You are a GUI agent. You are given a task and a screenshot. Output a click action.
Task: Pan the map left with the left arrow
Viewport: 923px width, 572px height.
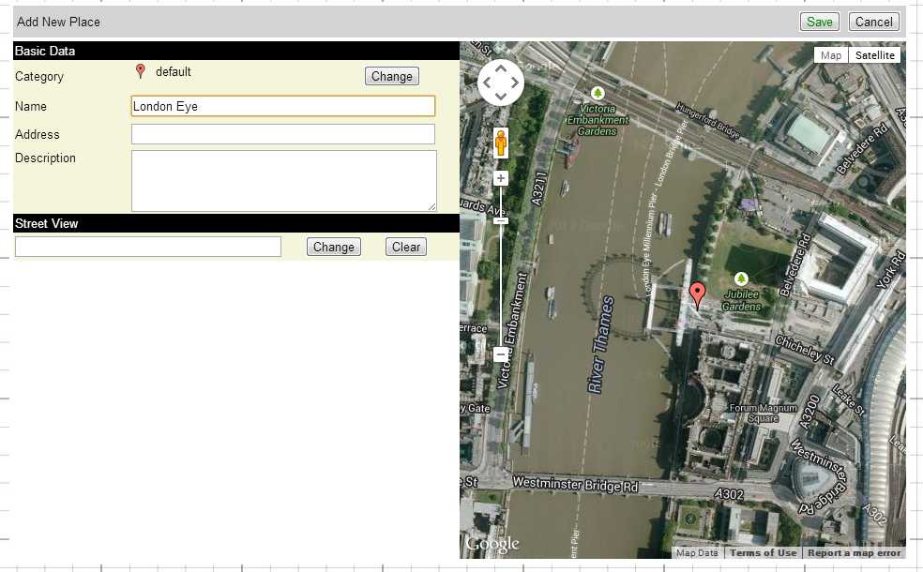(486, 83)
